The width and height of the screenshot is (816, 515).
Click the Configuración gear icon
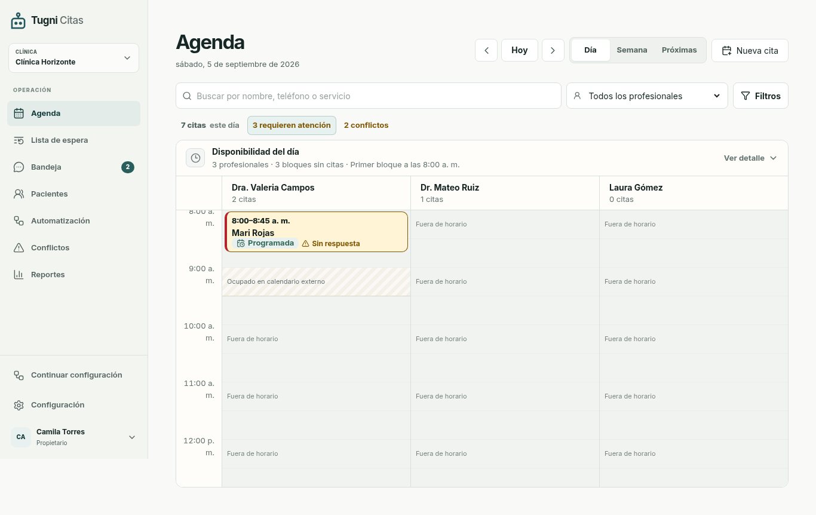pos(19,405)
